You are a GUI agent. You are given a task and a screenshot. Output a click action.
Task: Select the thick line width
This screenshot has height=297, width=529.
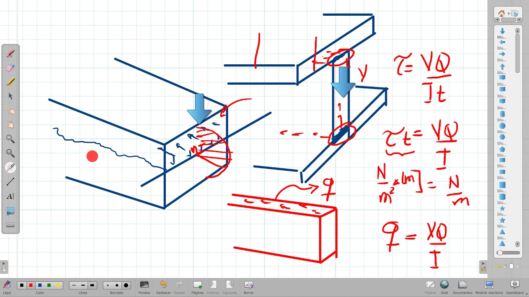click(x=92, y=285)
